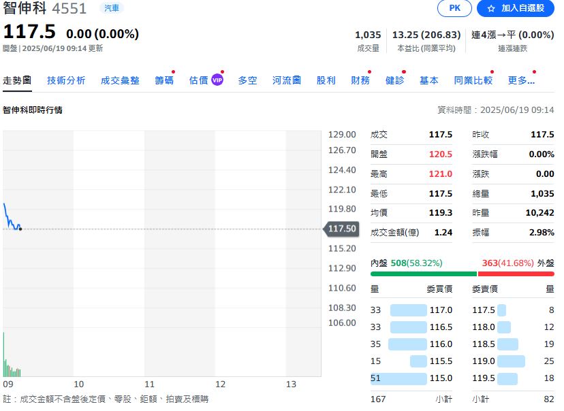
Task: Click the 本益比 13.25 (206.83) figure
Action: tap(426, 35)
